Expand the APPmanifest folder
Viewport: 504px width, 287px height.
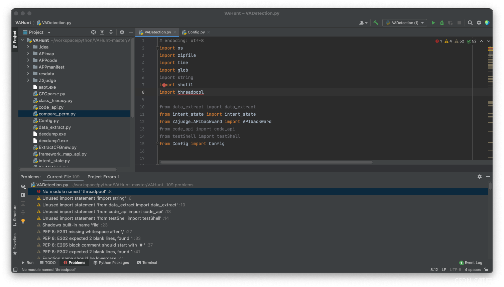[28, 67]
